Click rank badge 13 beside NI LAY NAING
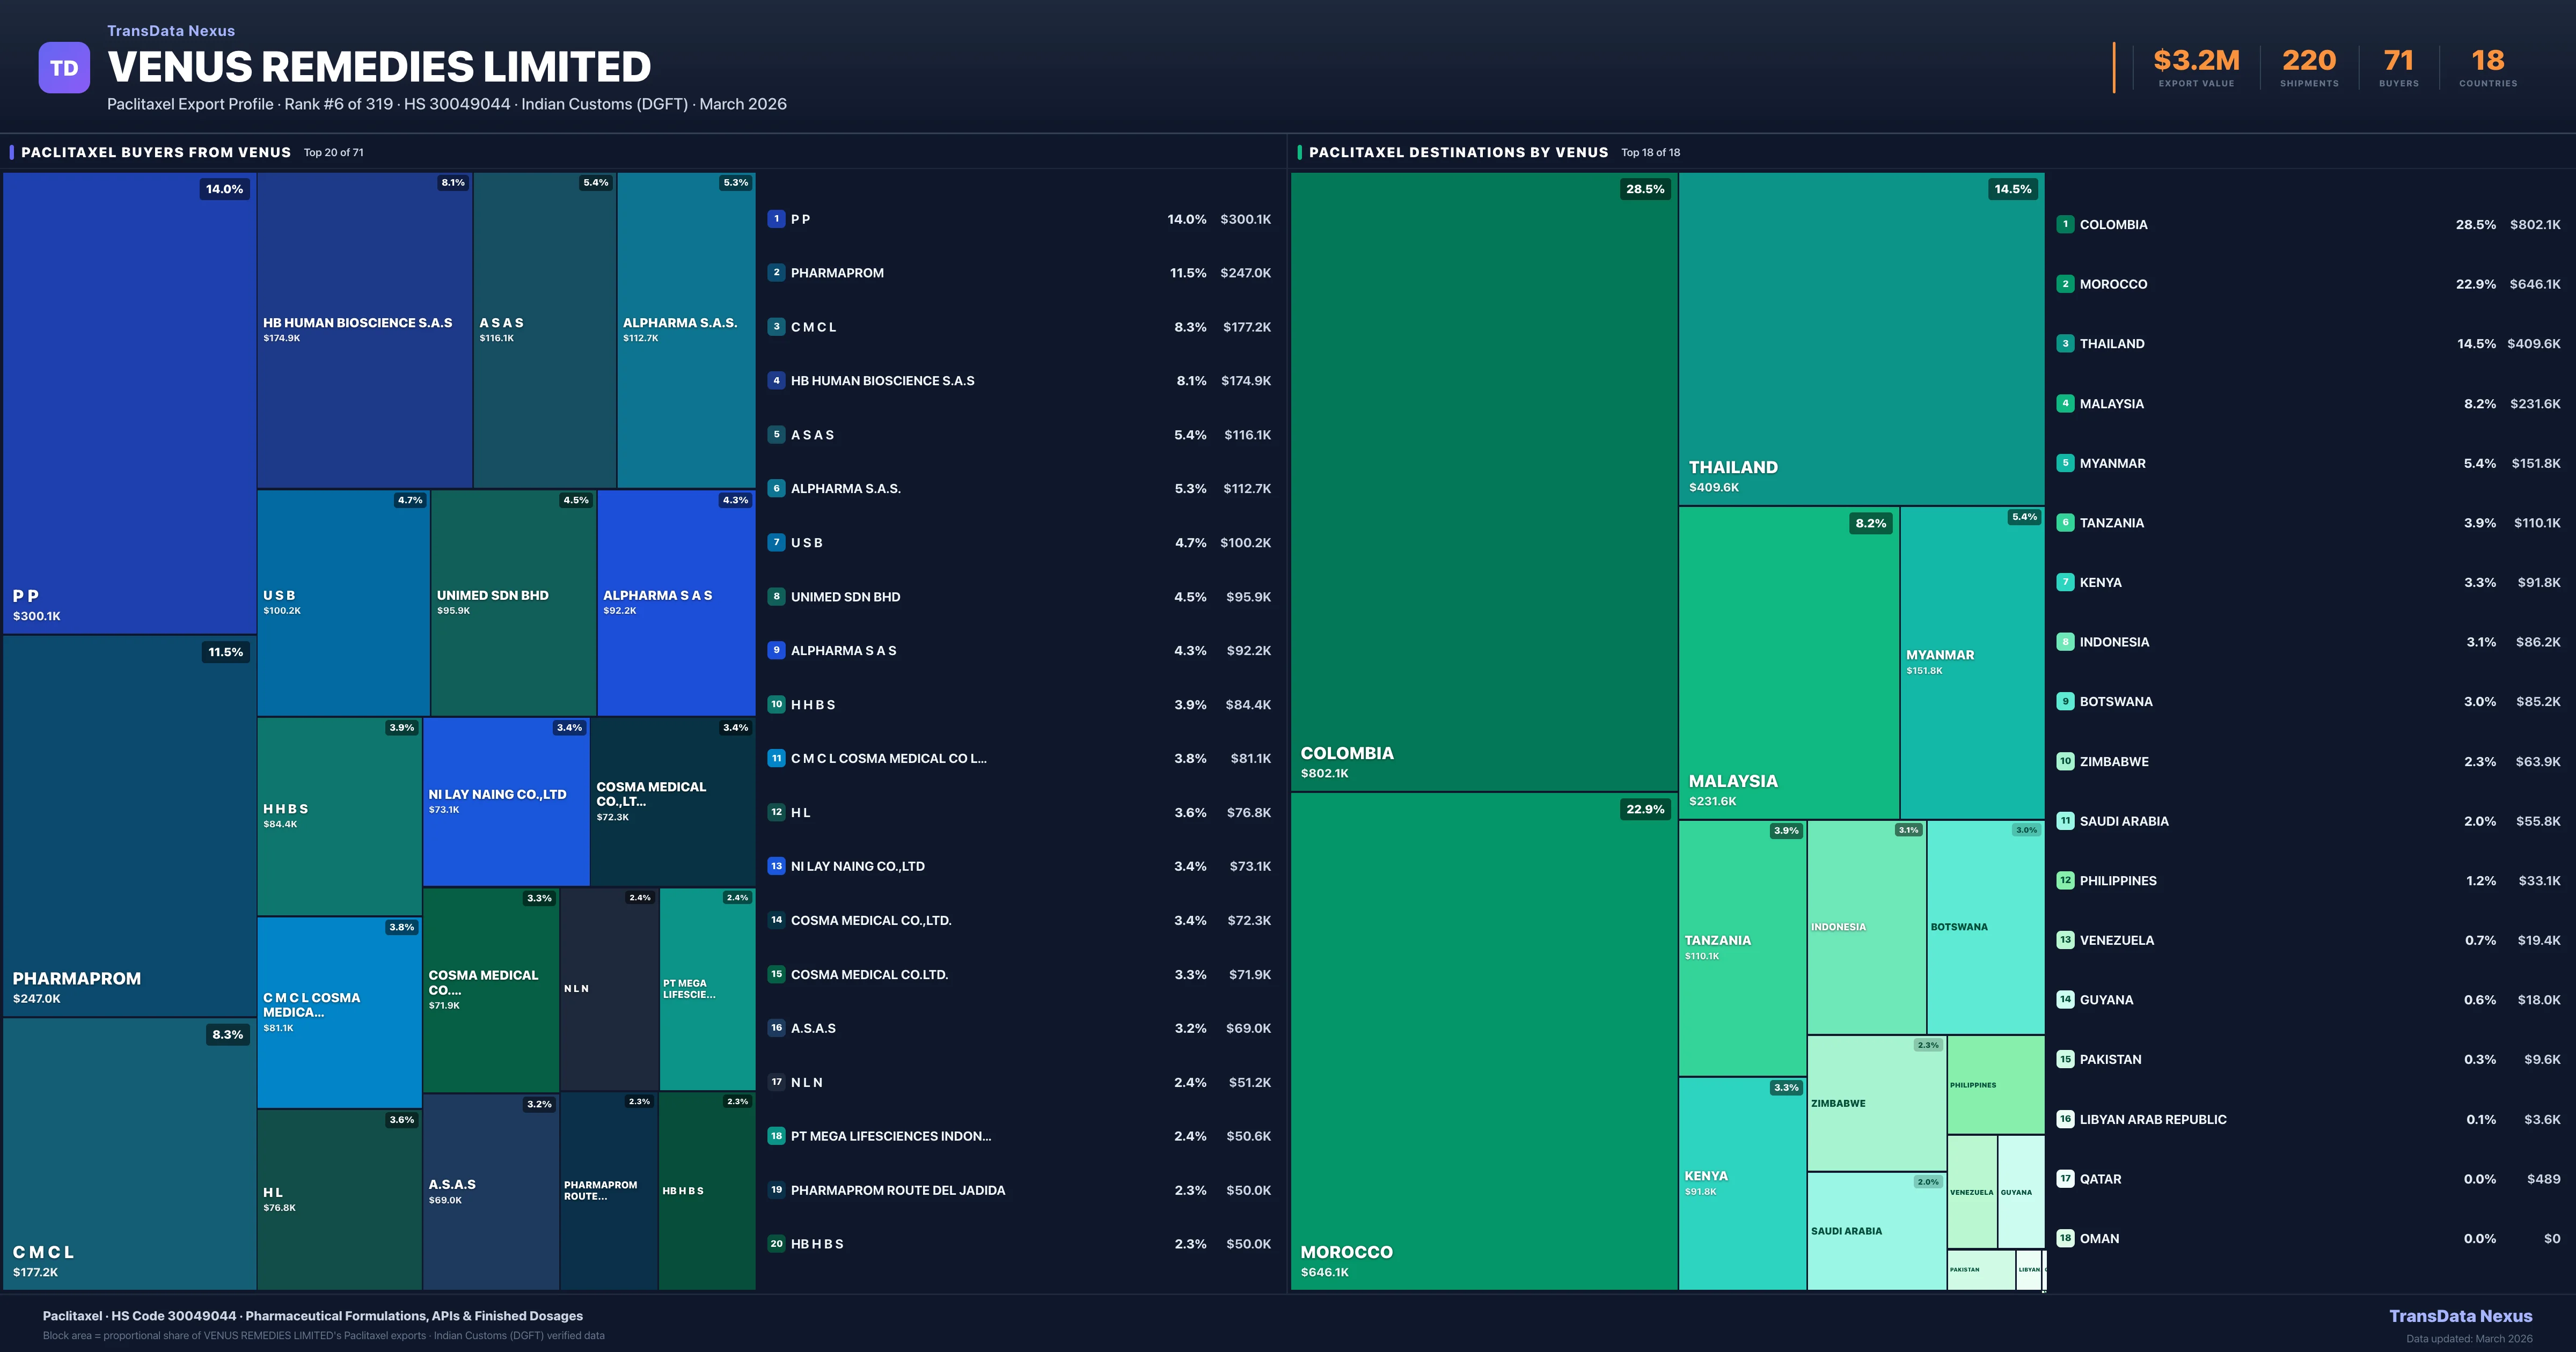 776,866
